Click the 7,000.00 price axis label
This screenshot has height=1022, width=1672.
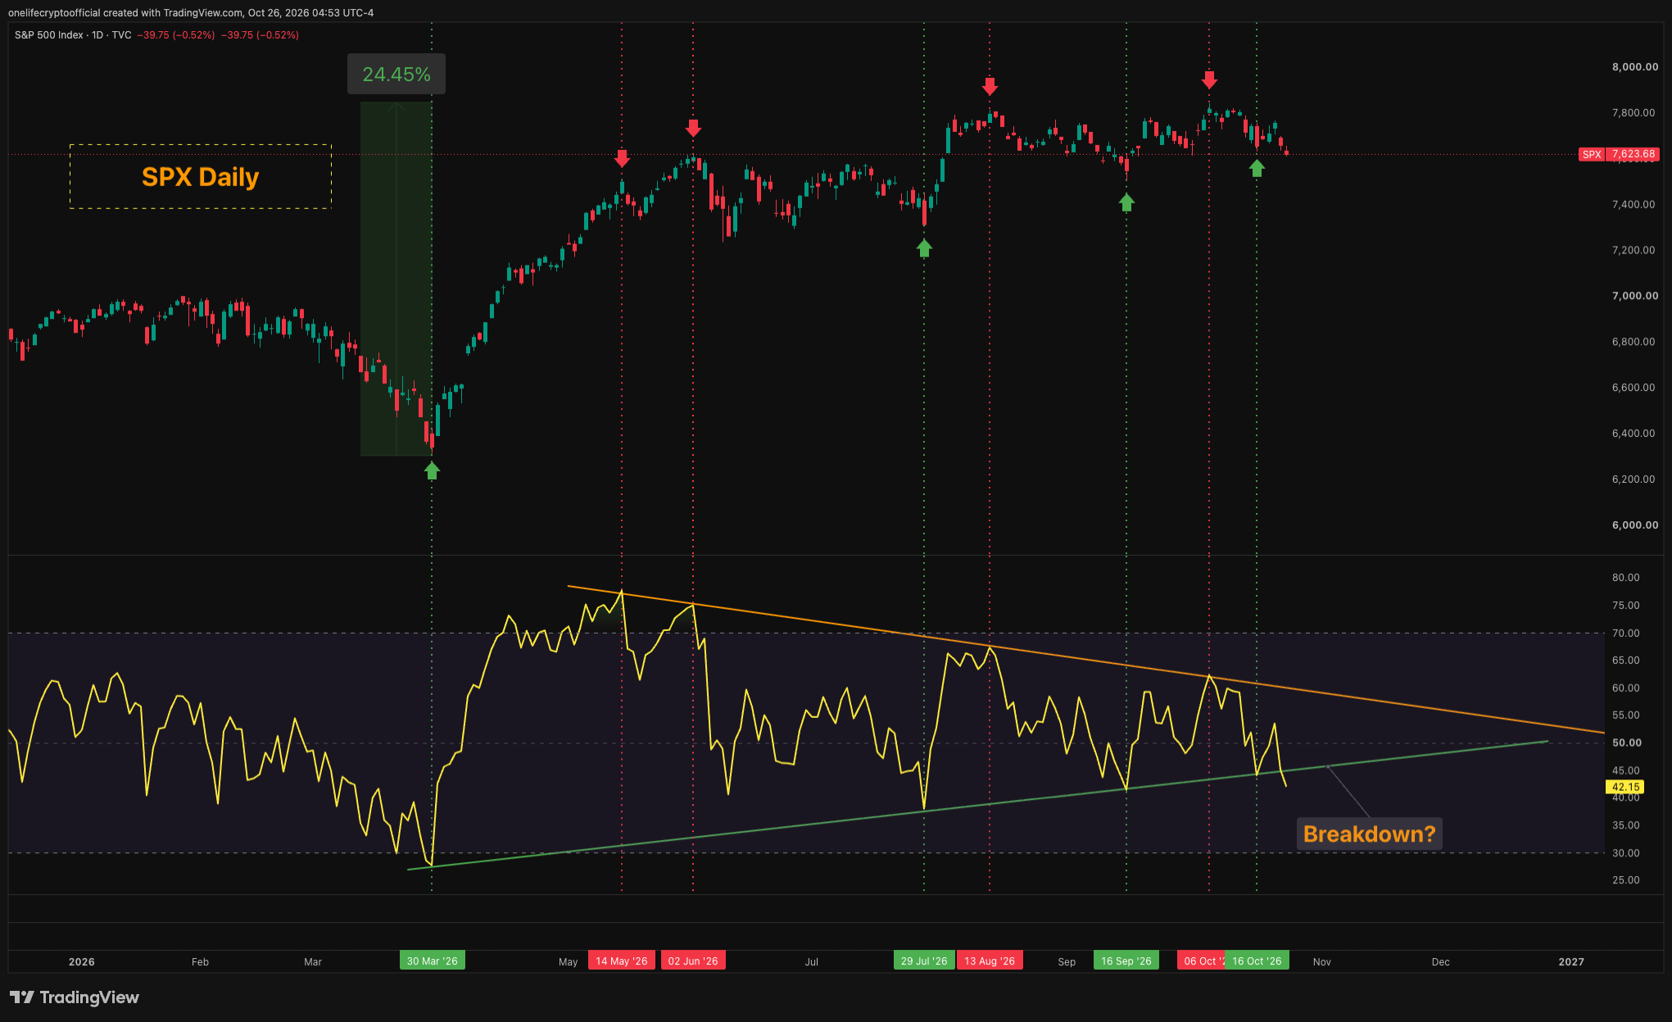pyautogui.click(x=1635, y=296)
